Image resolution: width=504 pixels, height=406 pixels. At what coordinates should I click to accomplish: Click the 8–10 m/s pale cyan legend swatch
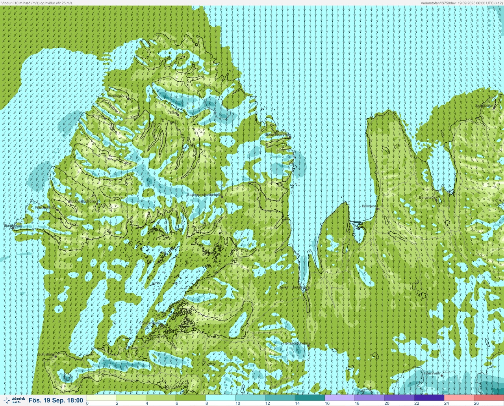220,398
